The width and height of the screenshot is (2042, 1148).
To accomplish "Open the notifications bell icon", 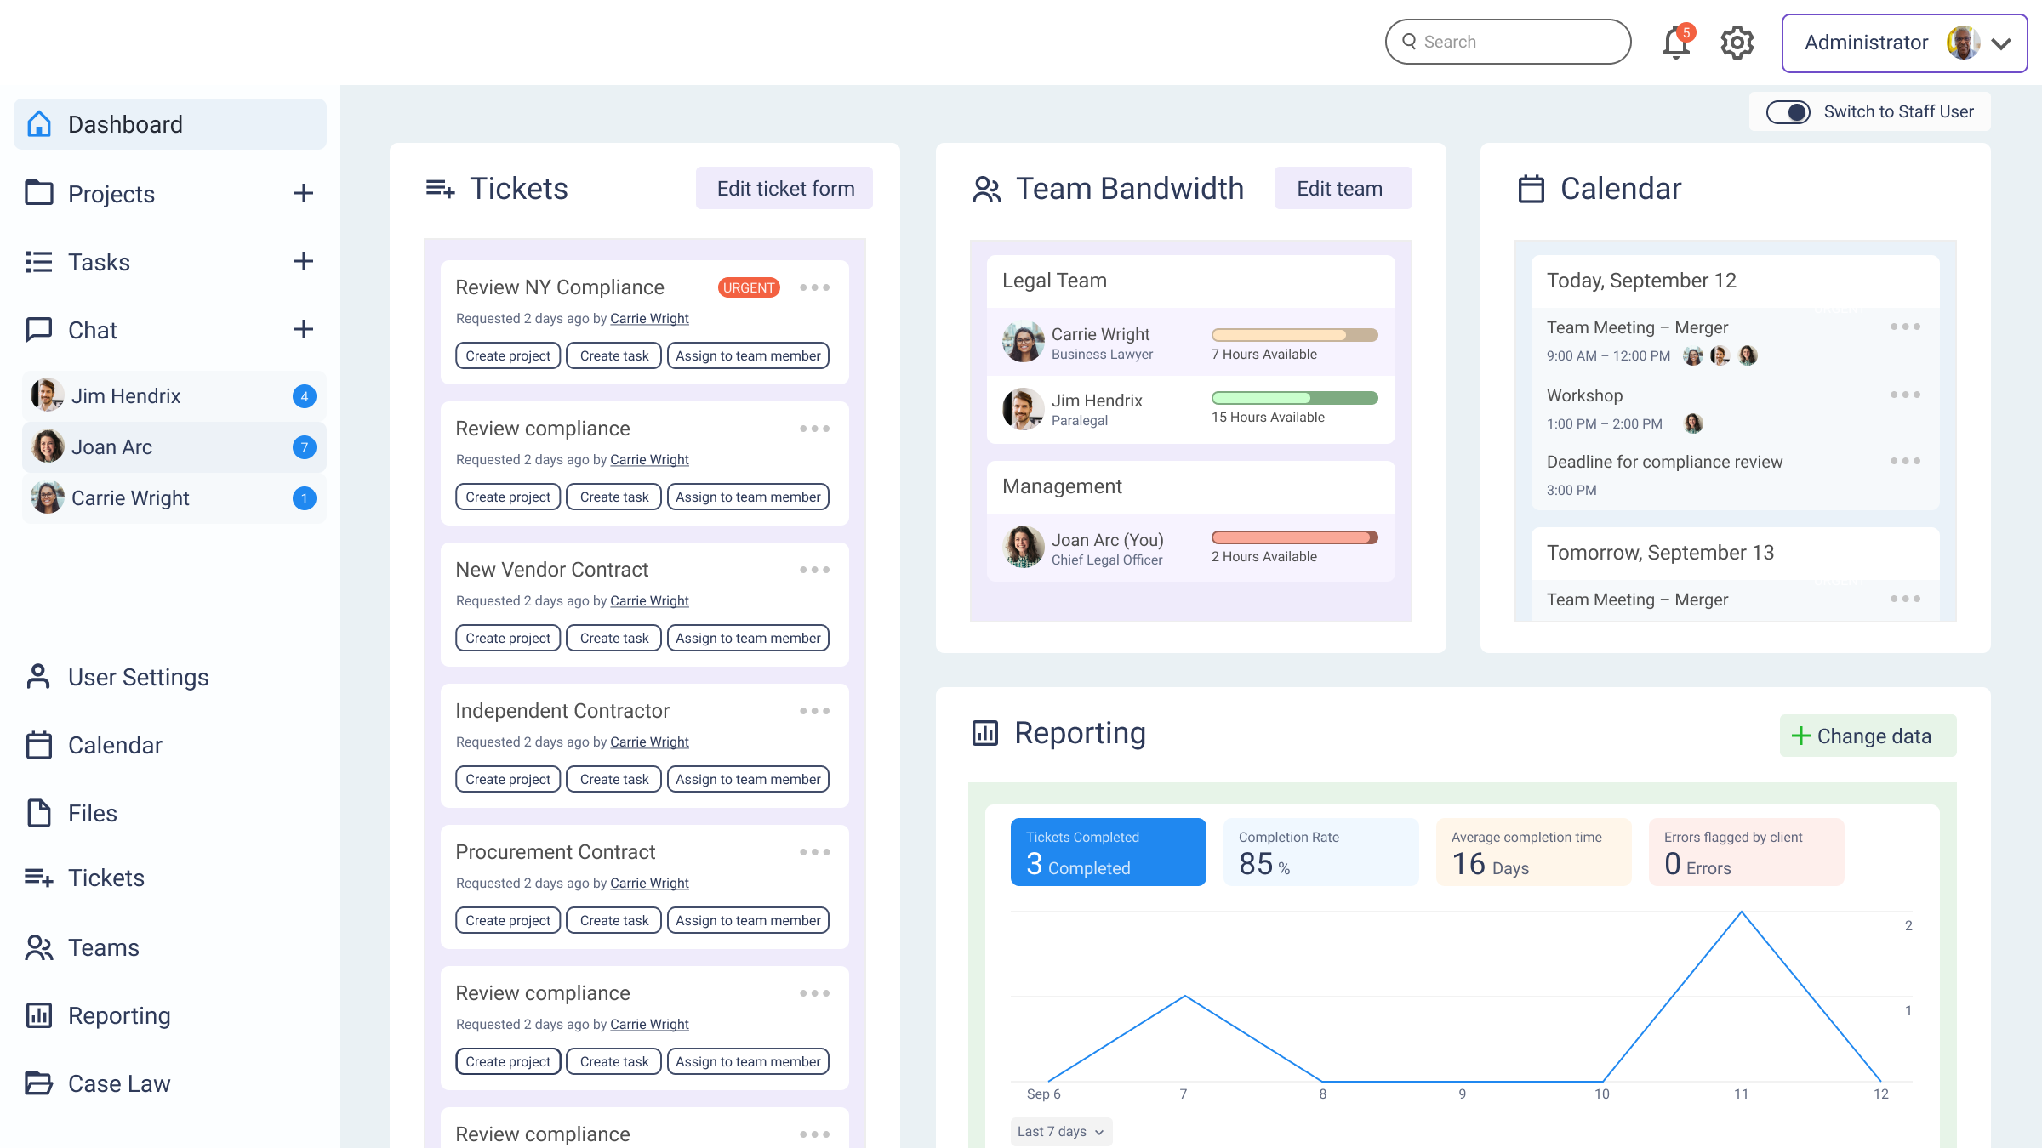I will [1676, 42].
